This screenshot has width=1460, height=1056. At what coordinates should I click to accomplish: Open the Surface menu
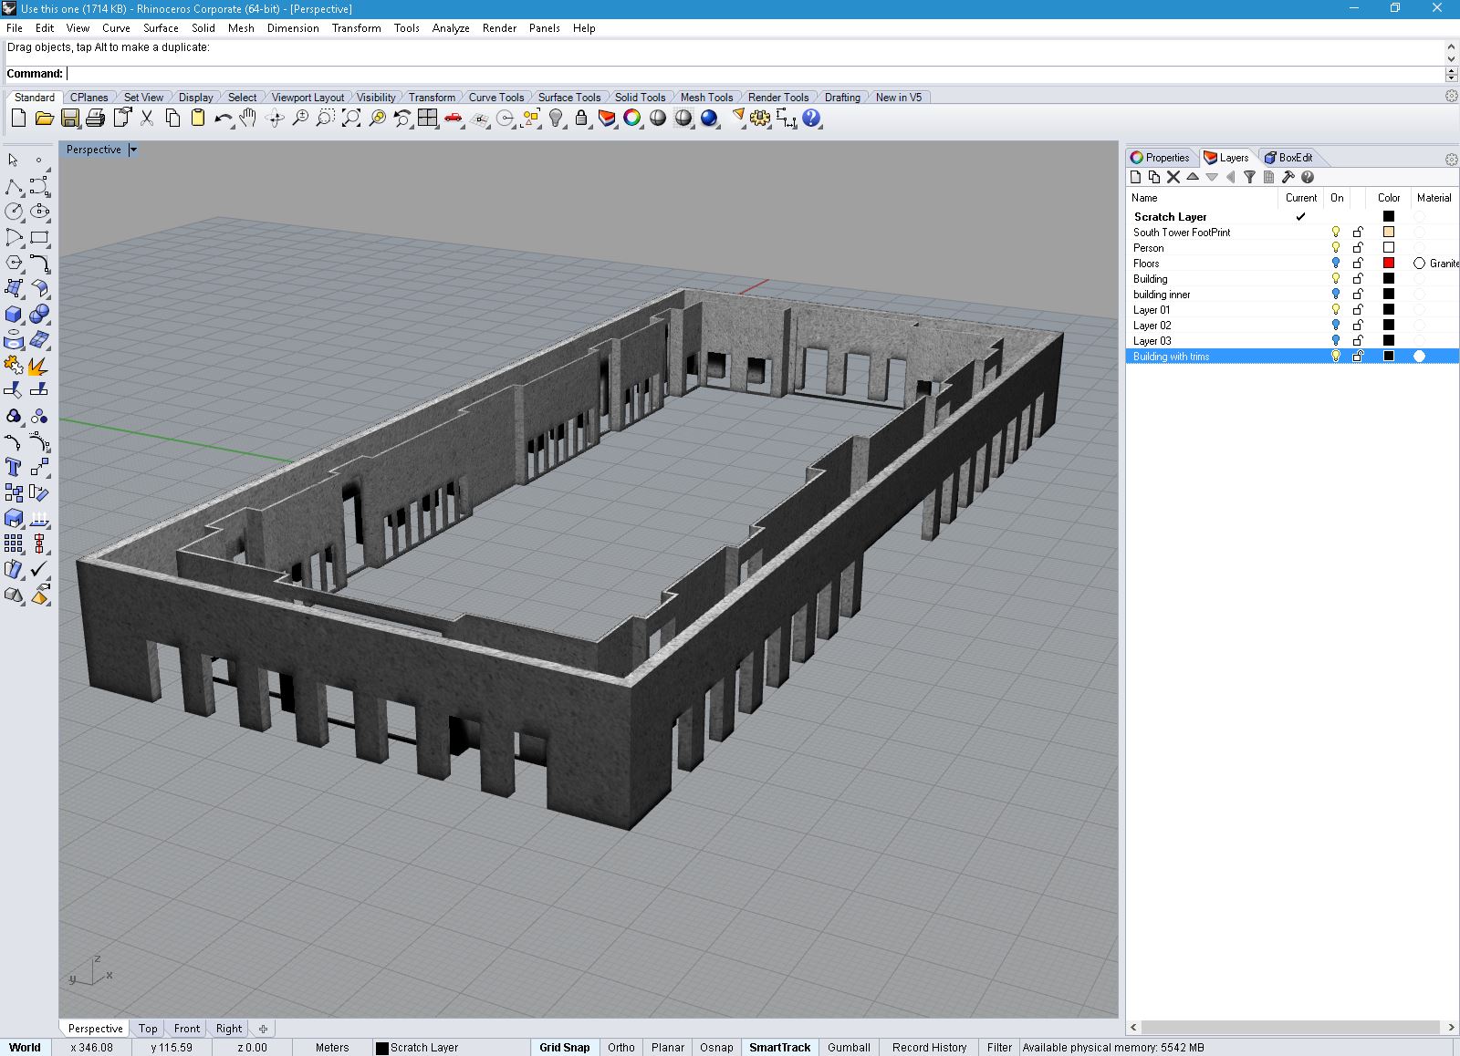click(161, 28)
